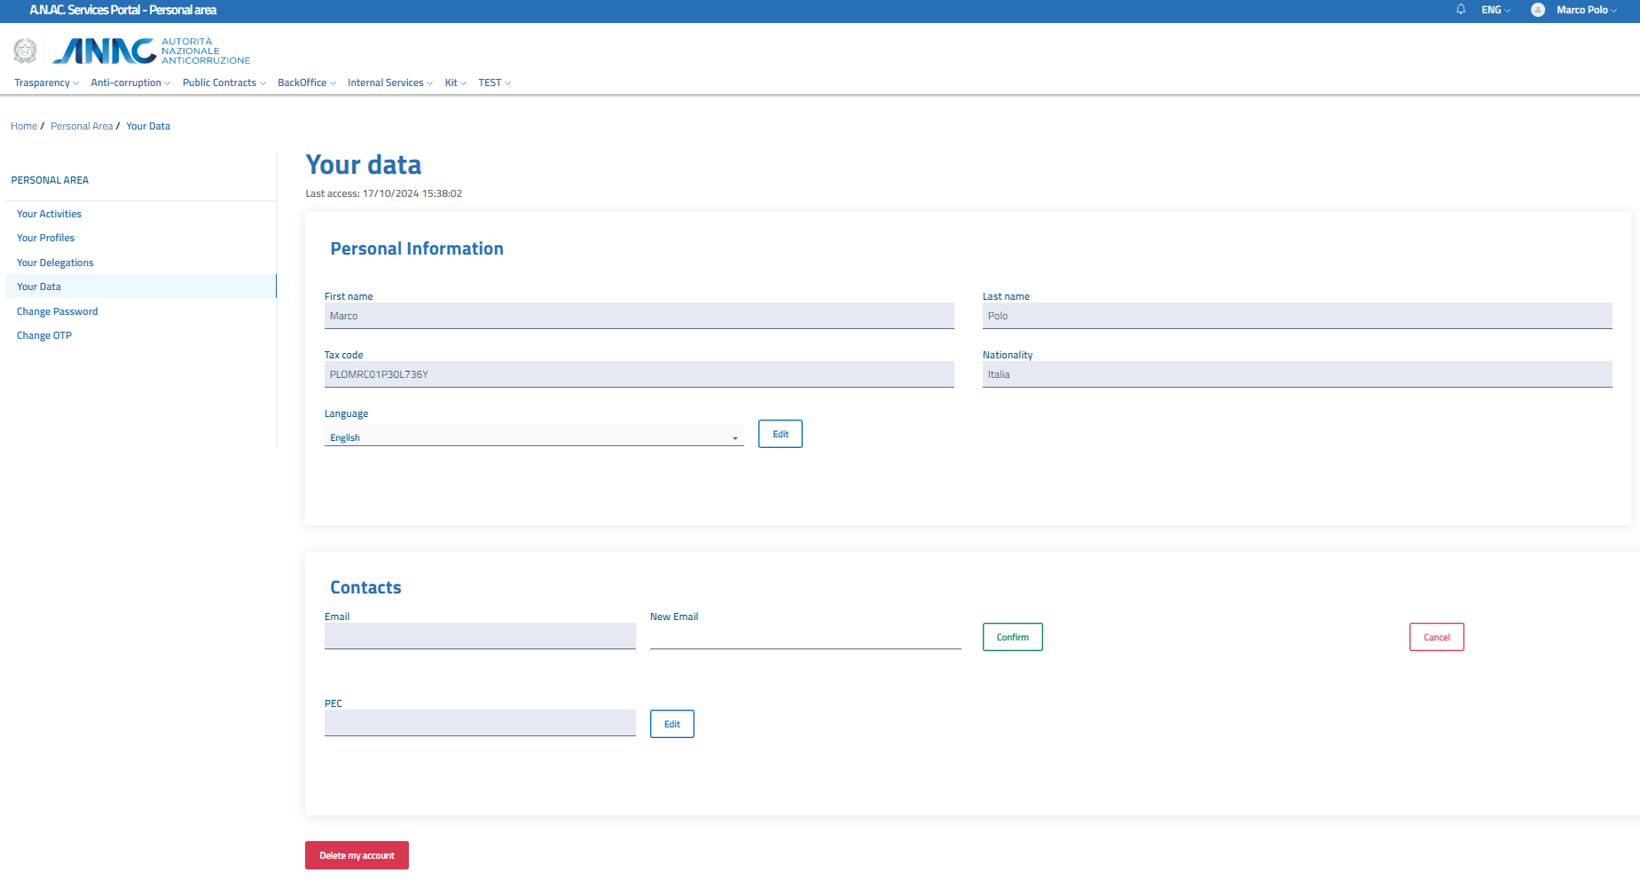Navigate to Personal Area breadcrumb
This screenshot has height=880, width=1640.
point(82,126)
